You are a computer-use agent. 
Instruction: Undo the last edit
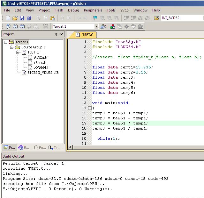point(62,18)
